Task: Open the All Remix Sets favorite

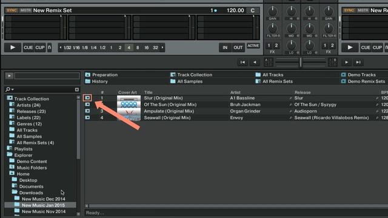Action: [x=274, y=81]
